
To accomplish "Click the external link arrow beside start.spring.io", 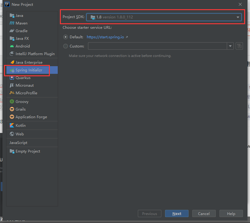I will click(127, 37).
